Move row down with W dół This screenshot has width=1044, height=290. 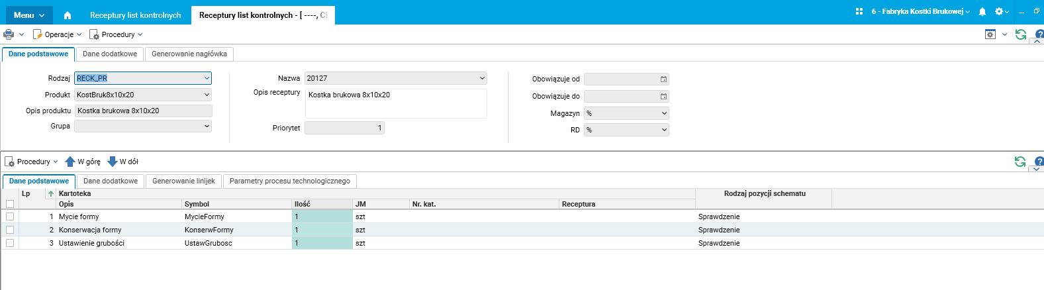click(x=123, y=162)
